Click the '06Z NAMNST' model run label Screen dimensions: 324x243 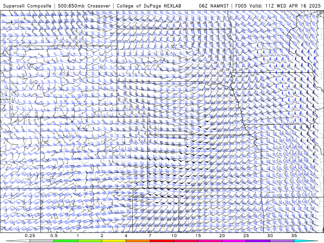click(x=214, y=6)
